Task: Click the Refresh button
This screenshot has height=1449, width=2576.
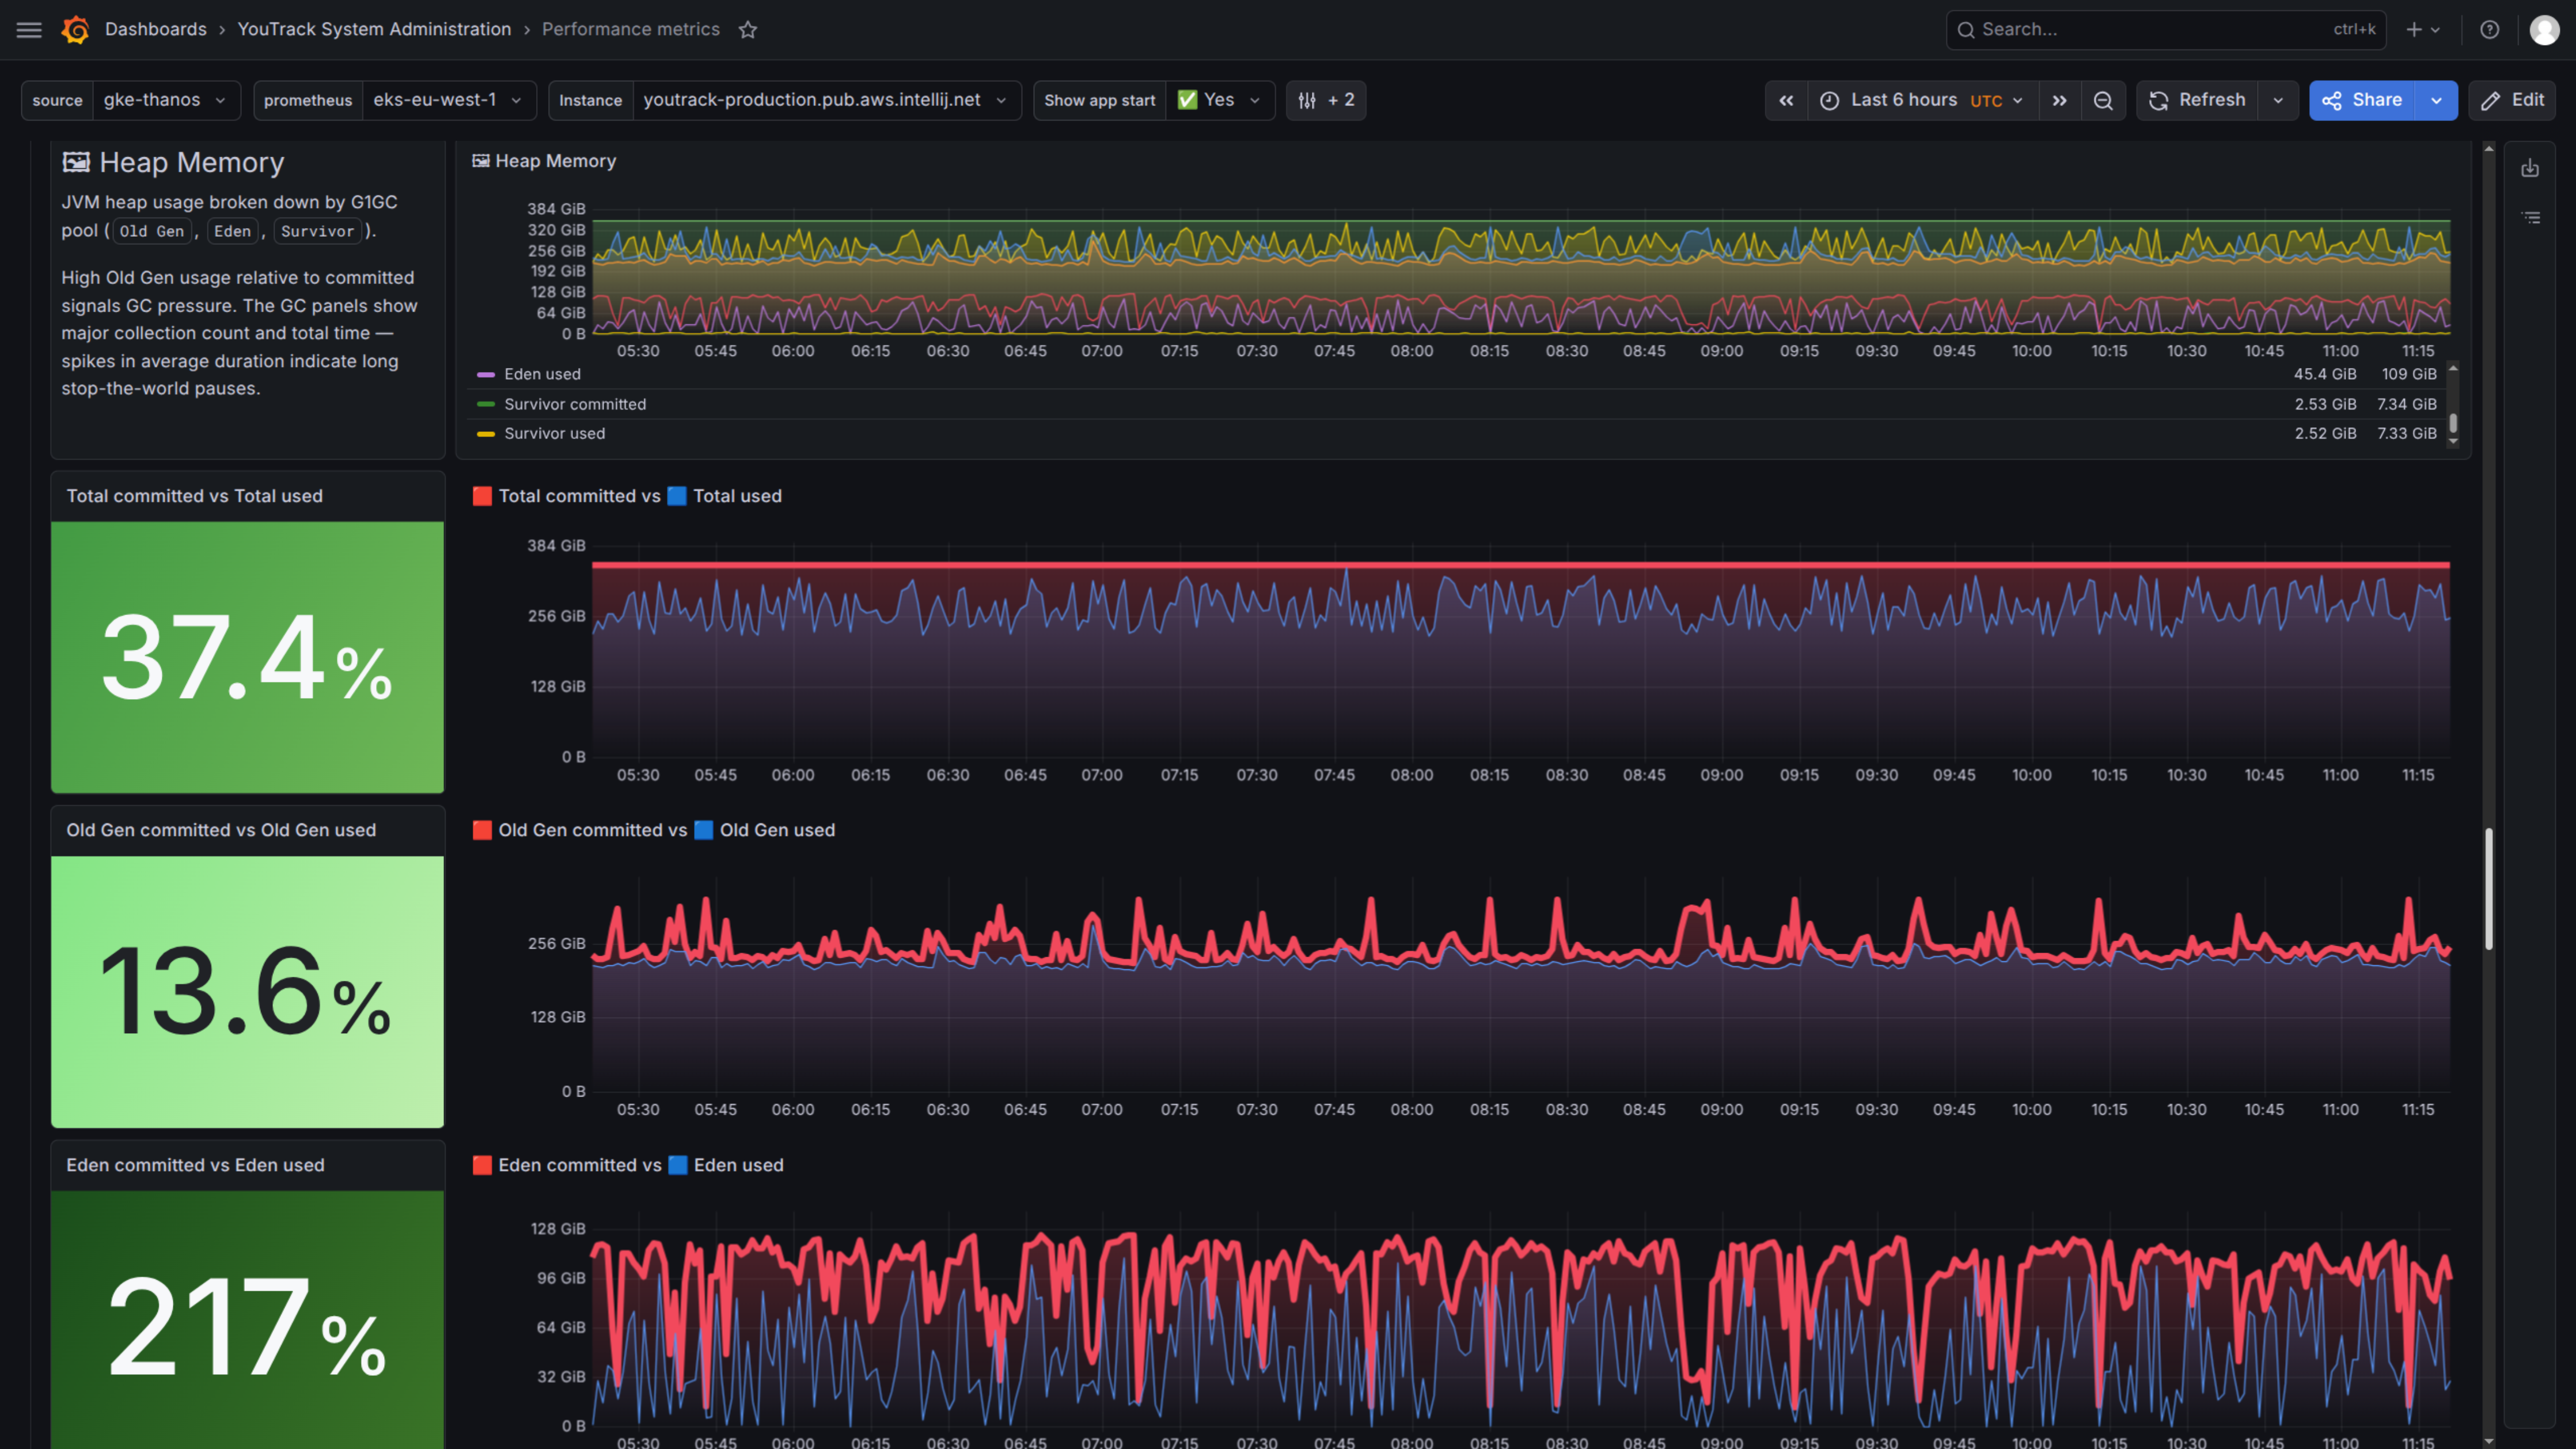Action: tap(2197, 100)
